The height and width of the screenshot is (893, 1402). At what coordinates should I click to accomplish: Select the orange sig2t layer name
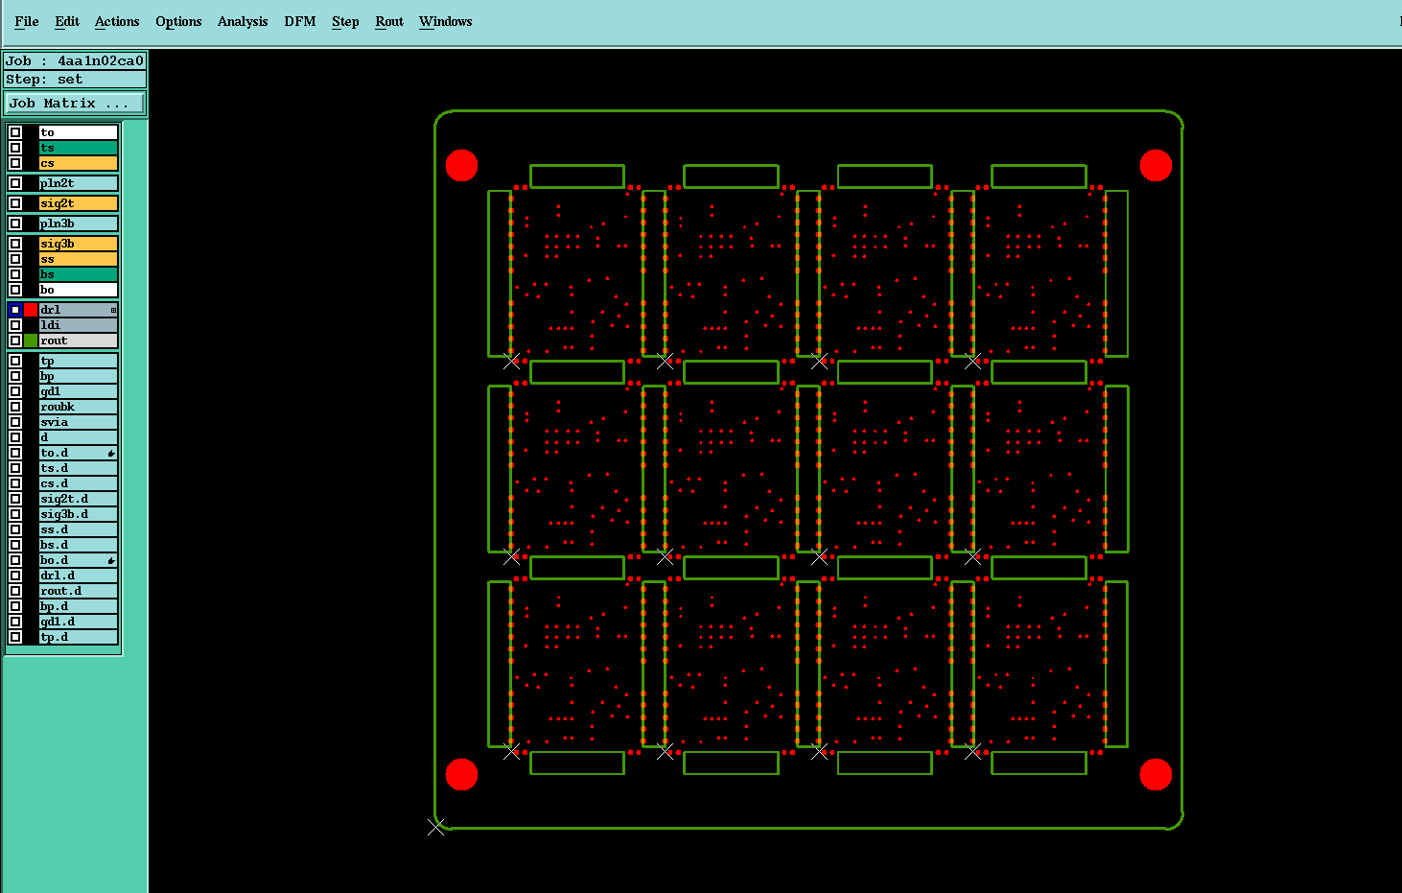pyautogui.click(x=79, y=203)
